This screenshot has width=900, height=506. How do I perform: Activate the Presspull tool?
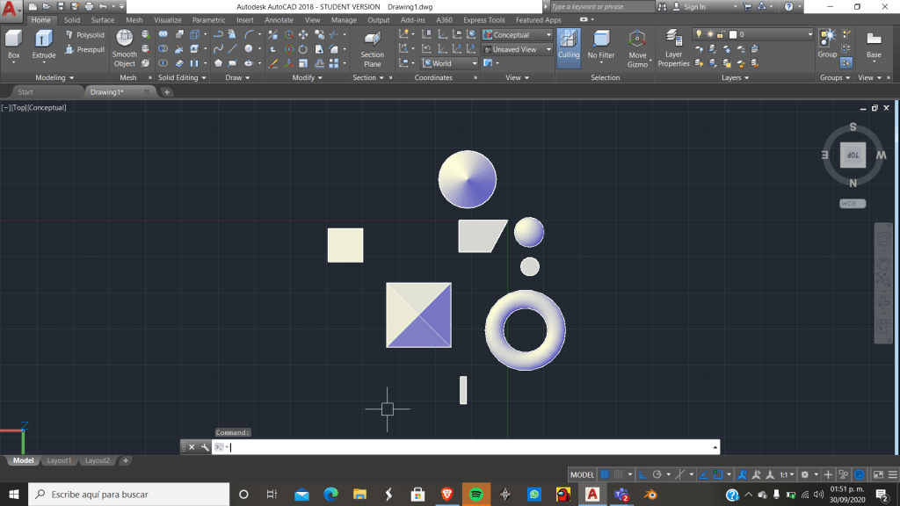click(84, 50)
